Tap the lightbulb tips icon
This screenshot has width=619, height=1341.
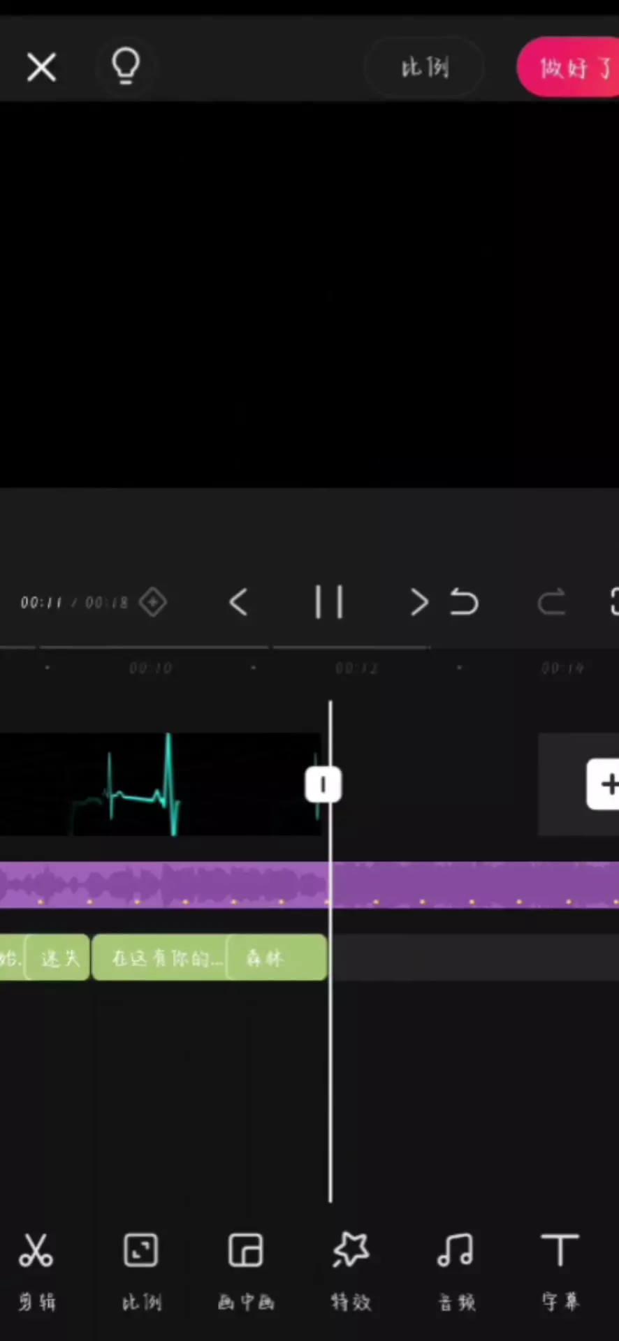point(126,67)
